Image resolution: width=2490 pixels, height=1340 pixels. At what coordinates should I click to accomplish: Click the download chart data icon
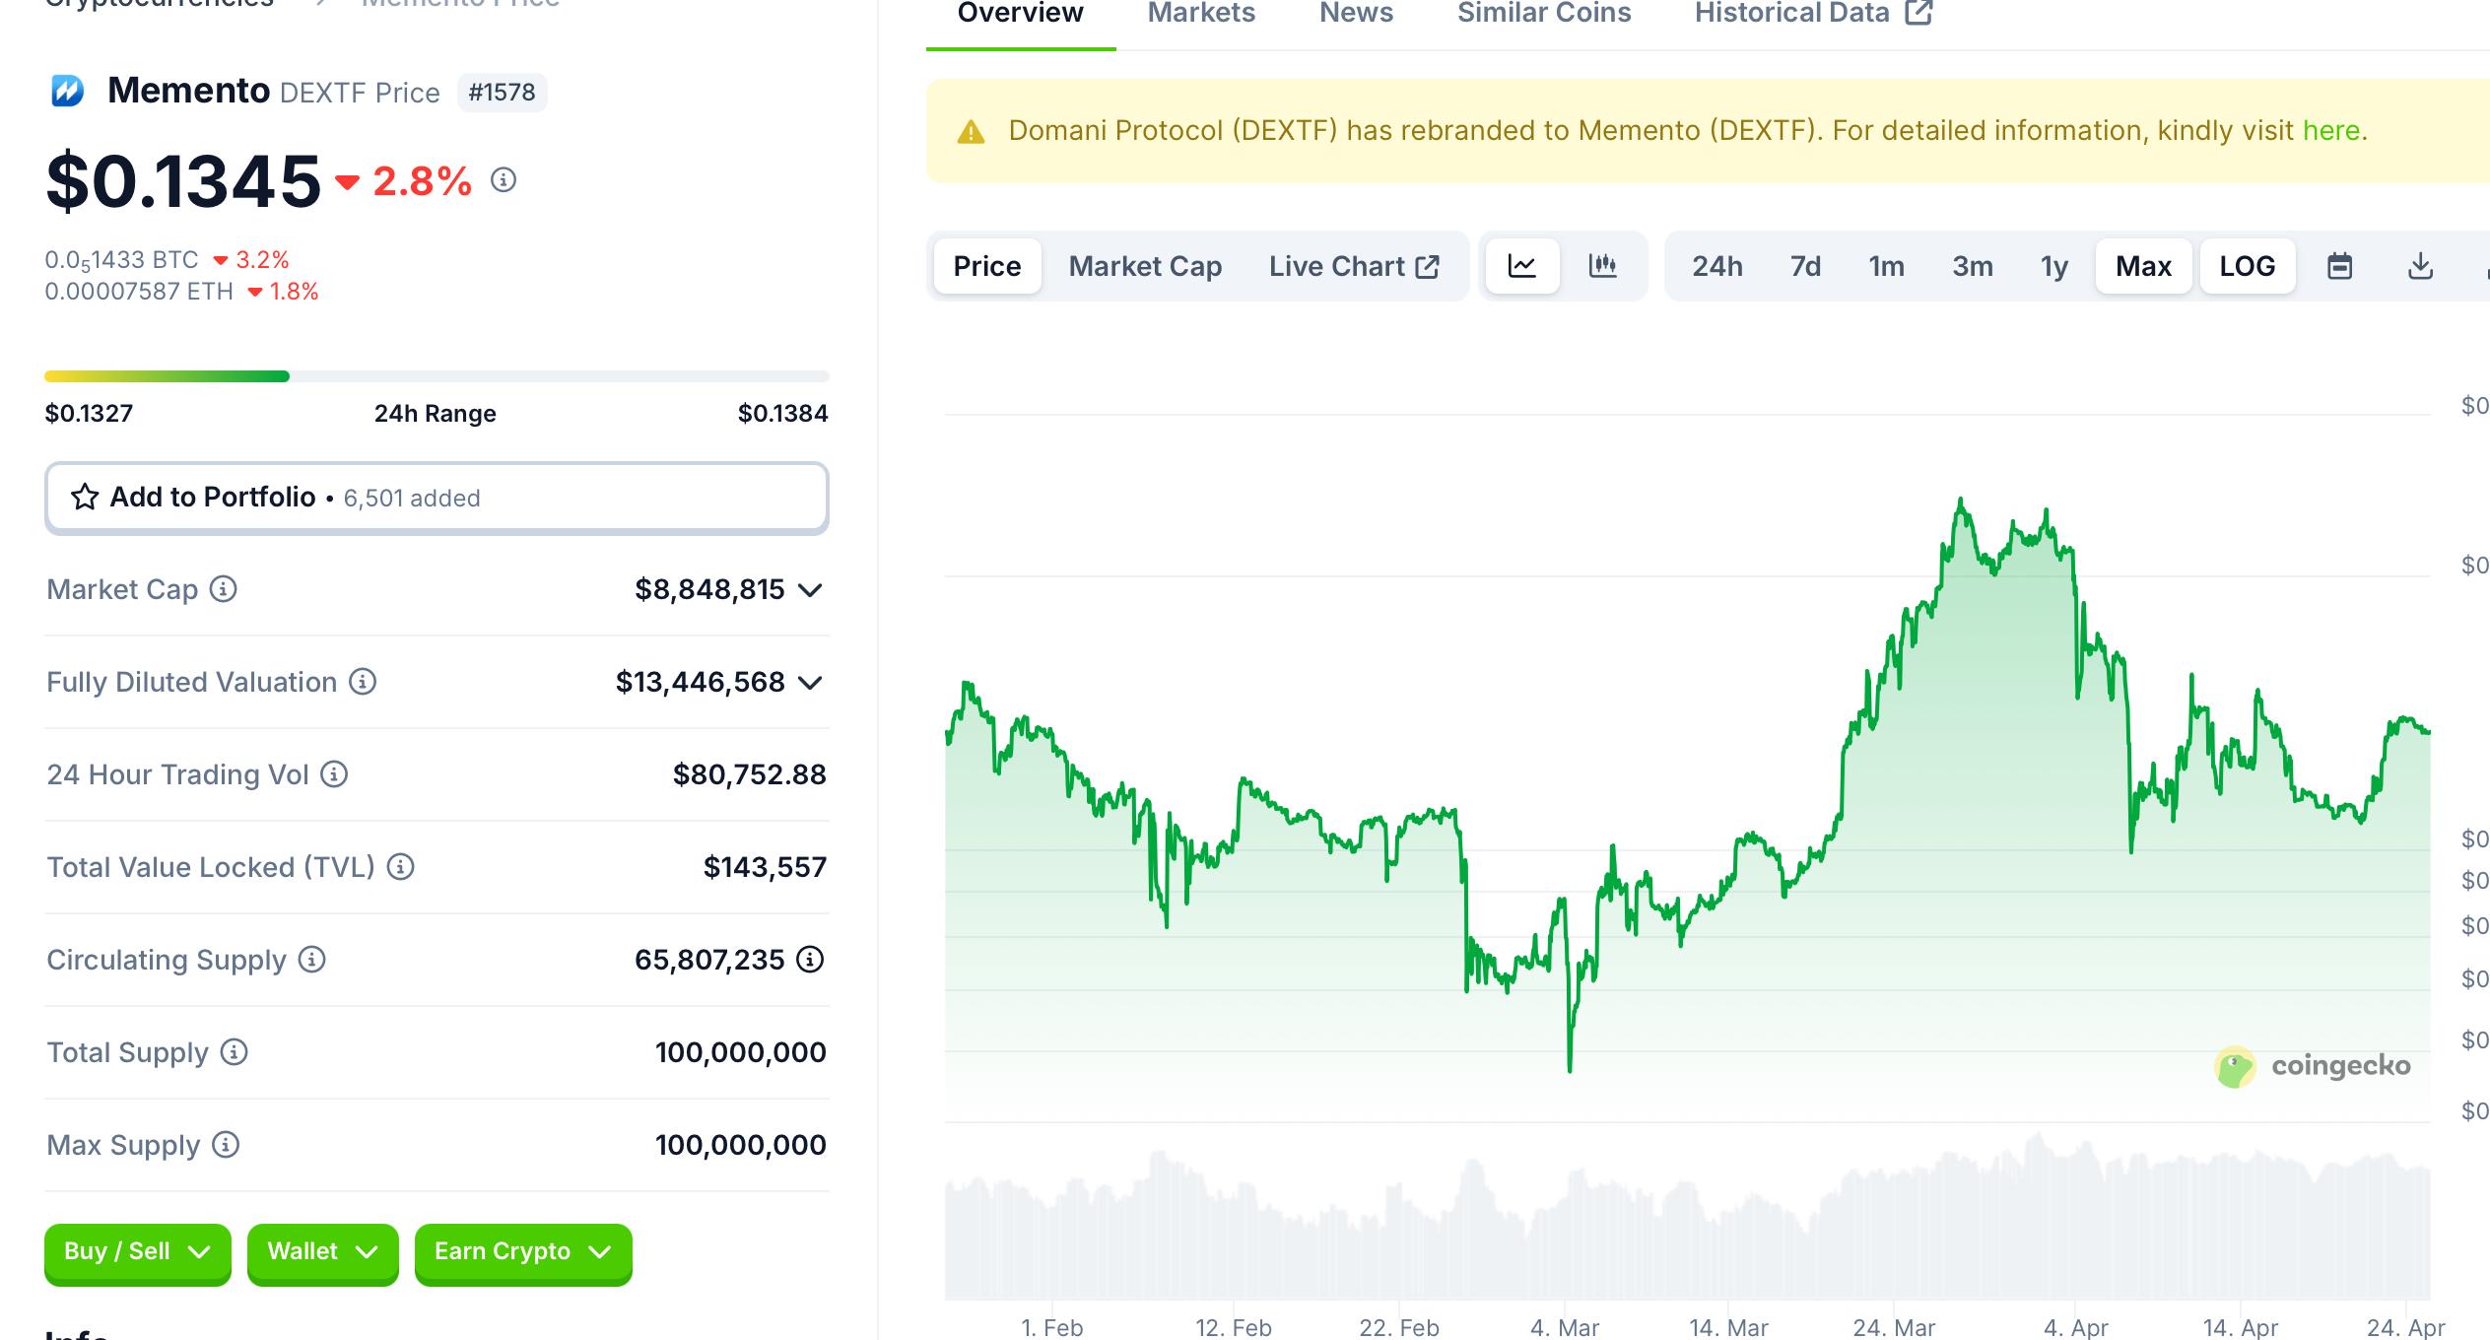(x=2421, y=266)
